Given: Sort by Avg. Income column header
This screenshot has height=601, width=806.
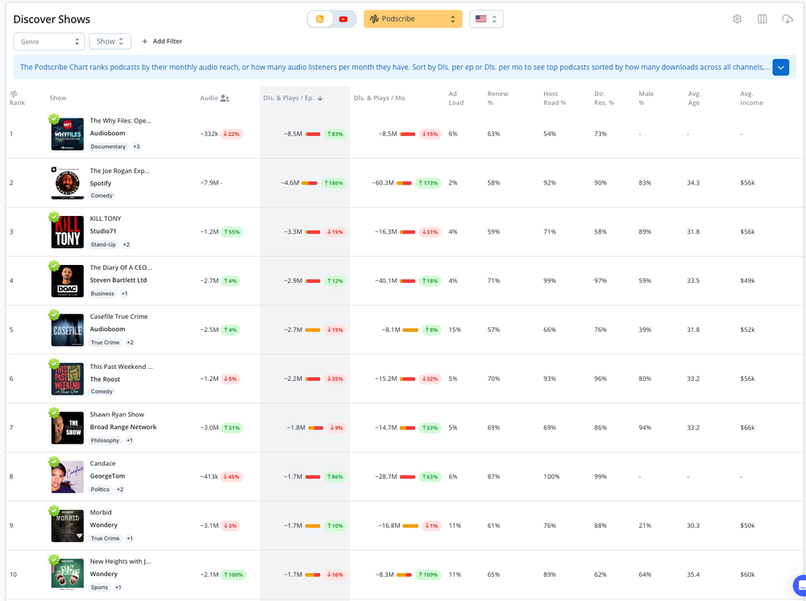Looking at the screenshot, I should pos(751,98).
